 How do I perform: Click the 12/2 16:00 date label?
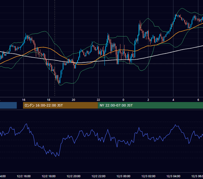click(24, 176)
